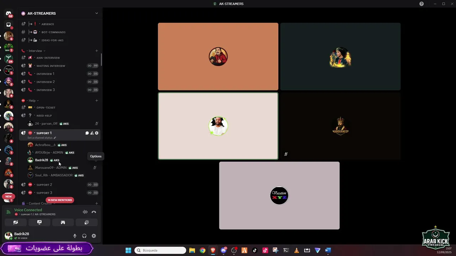Jump to 14 New Mentions

[59, 200]
